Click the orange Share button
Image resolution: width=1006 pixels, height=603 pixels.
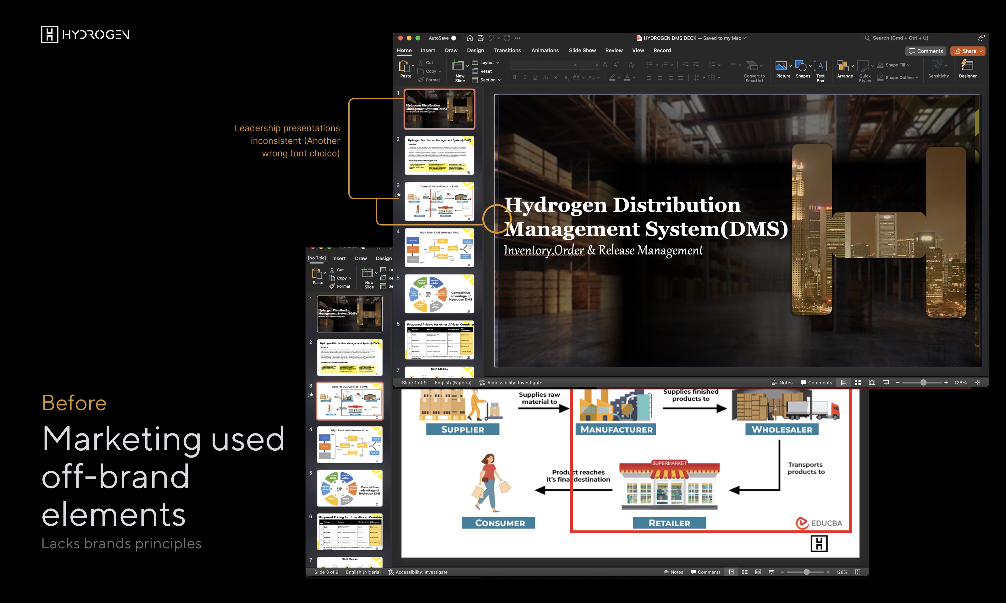(967, 51)
